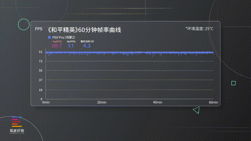251x141 pixels.
Task: Click the x-axis label 0min
Action: 46,102
